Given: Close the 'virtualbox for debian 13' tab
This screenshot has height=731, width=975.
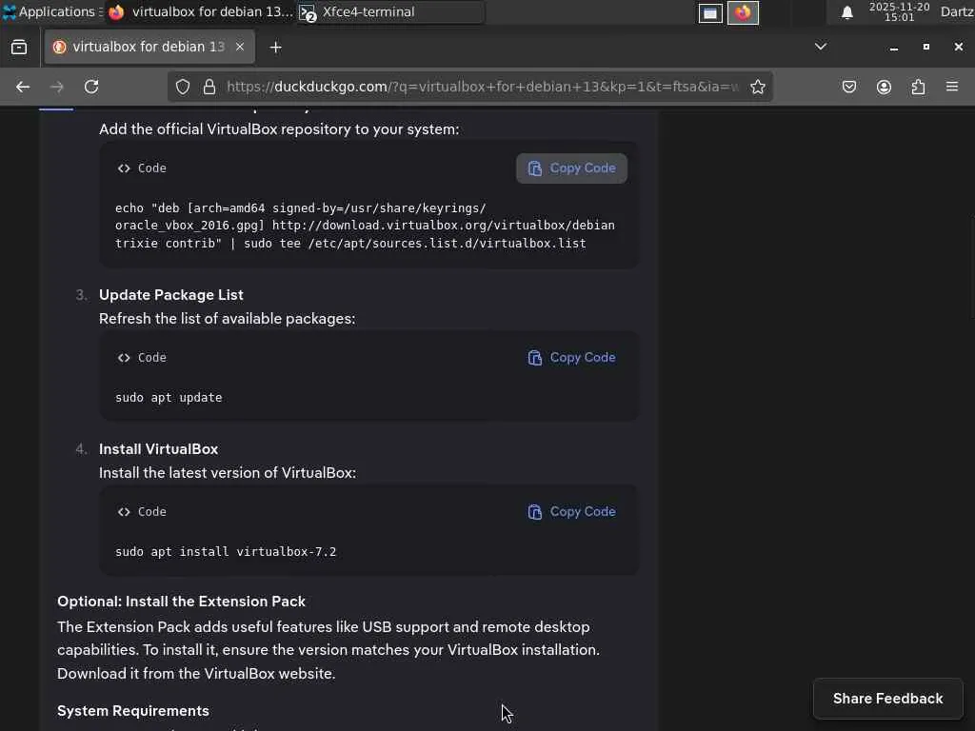Looking at the screenshot, I should pyautogui.click(x=239, y=47).
